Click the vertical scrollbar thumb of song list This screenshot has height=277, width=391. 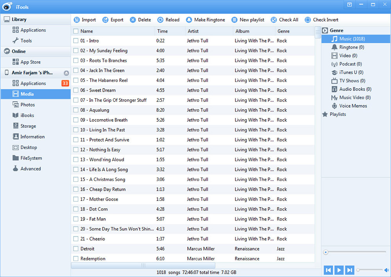coord(317,32)
